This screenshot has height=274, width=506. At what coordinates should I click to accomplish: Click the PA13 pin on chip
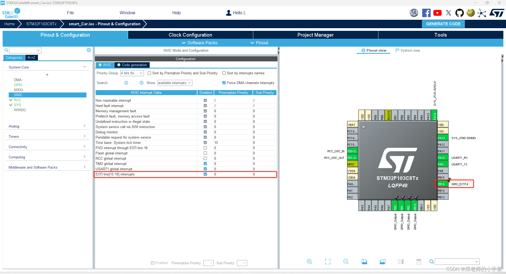click(x=443, y=138)
